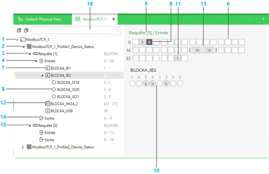Screen dimensions: 269x174
Task: Click the ModbusTCP_1_Profile2_Device_Status profile icon
Action: [x=29, y=147]
